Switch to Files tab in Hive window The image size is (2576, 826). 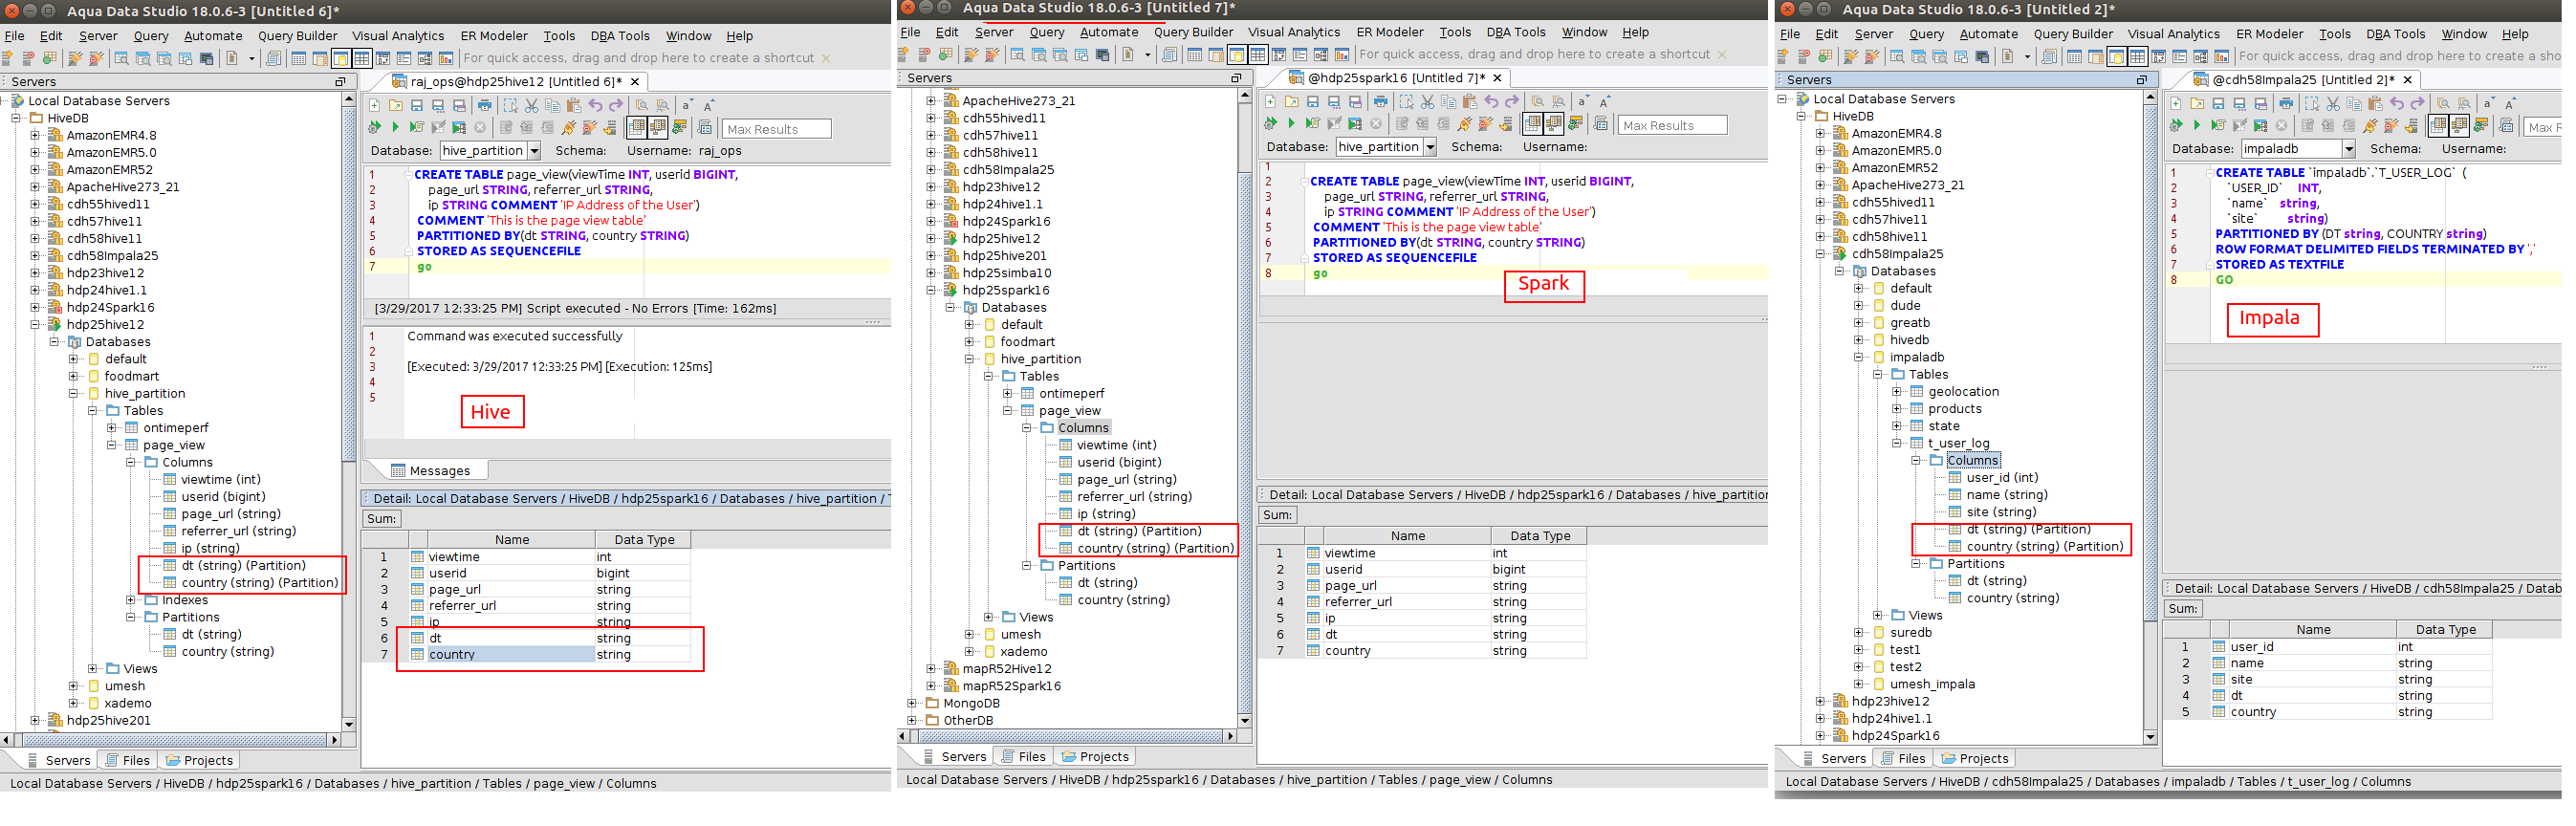[x=128, y=760]
